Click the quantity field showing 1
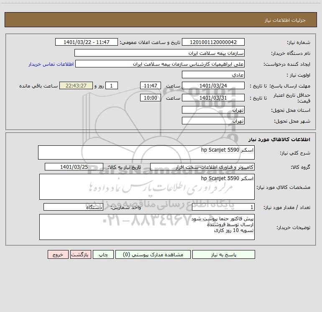 click(223, 207)
